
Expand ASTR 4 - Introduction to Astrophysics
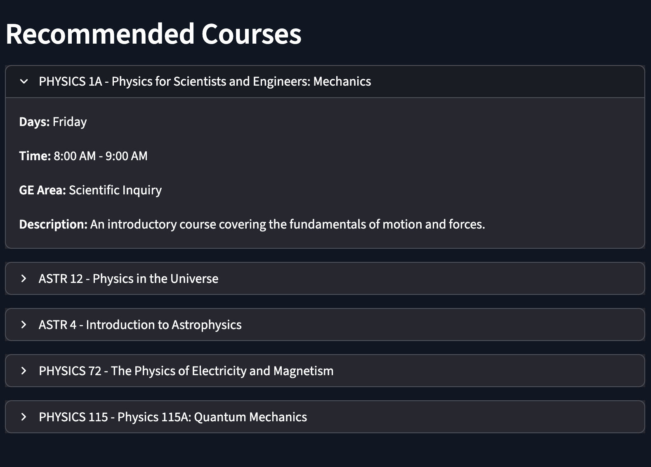click(x=325, y=325)
